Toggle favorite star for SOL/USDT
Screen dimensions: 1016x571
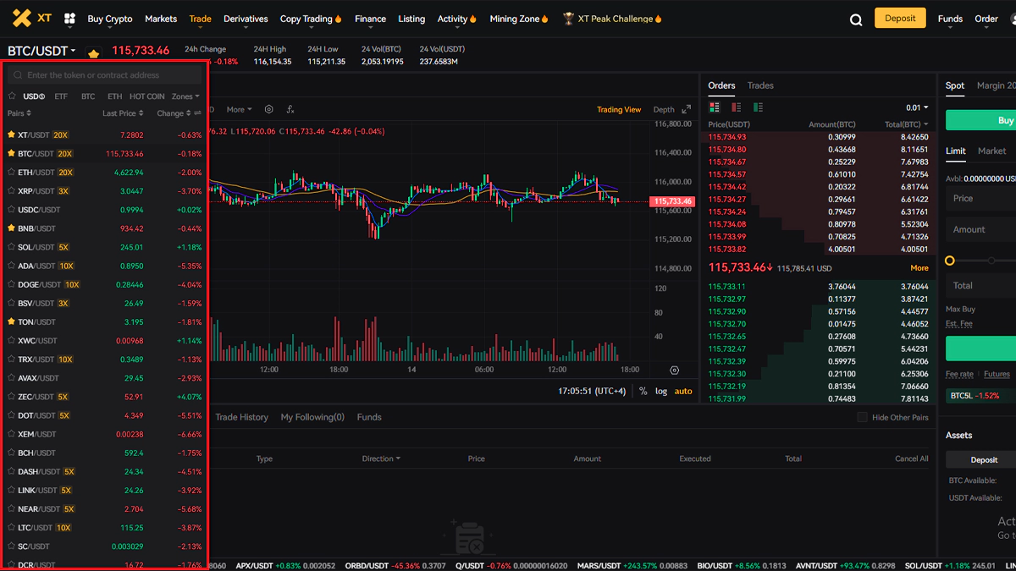pyautogui.click(x=11, y=247)
